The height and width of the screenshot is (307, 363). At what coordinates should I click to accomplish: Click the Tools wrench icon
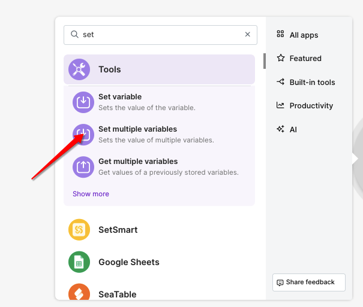pos(79,69)
